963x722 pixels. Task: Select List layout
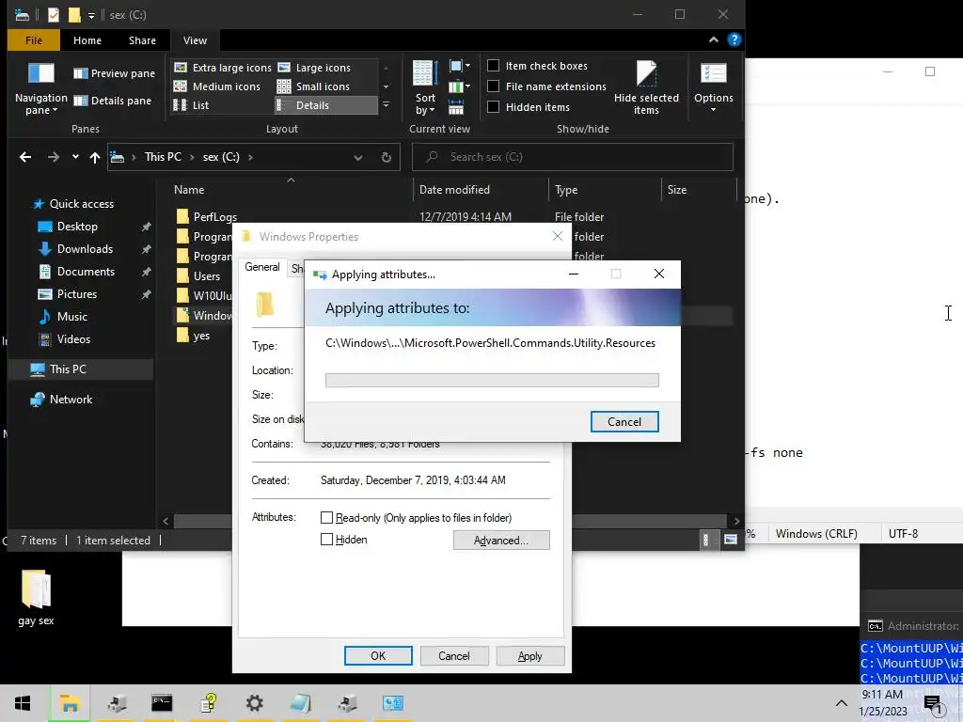pyautogui.click(x=192, y=105)
